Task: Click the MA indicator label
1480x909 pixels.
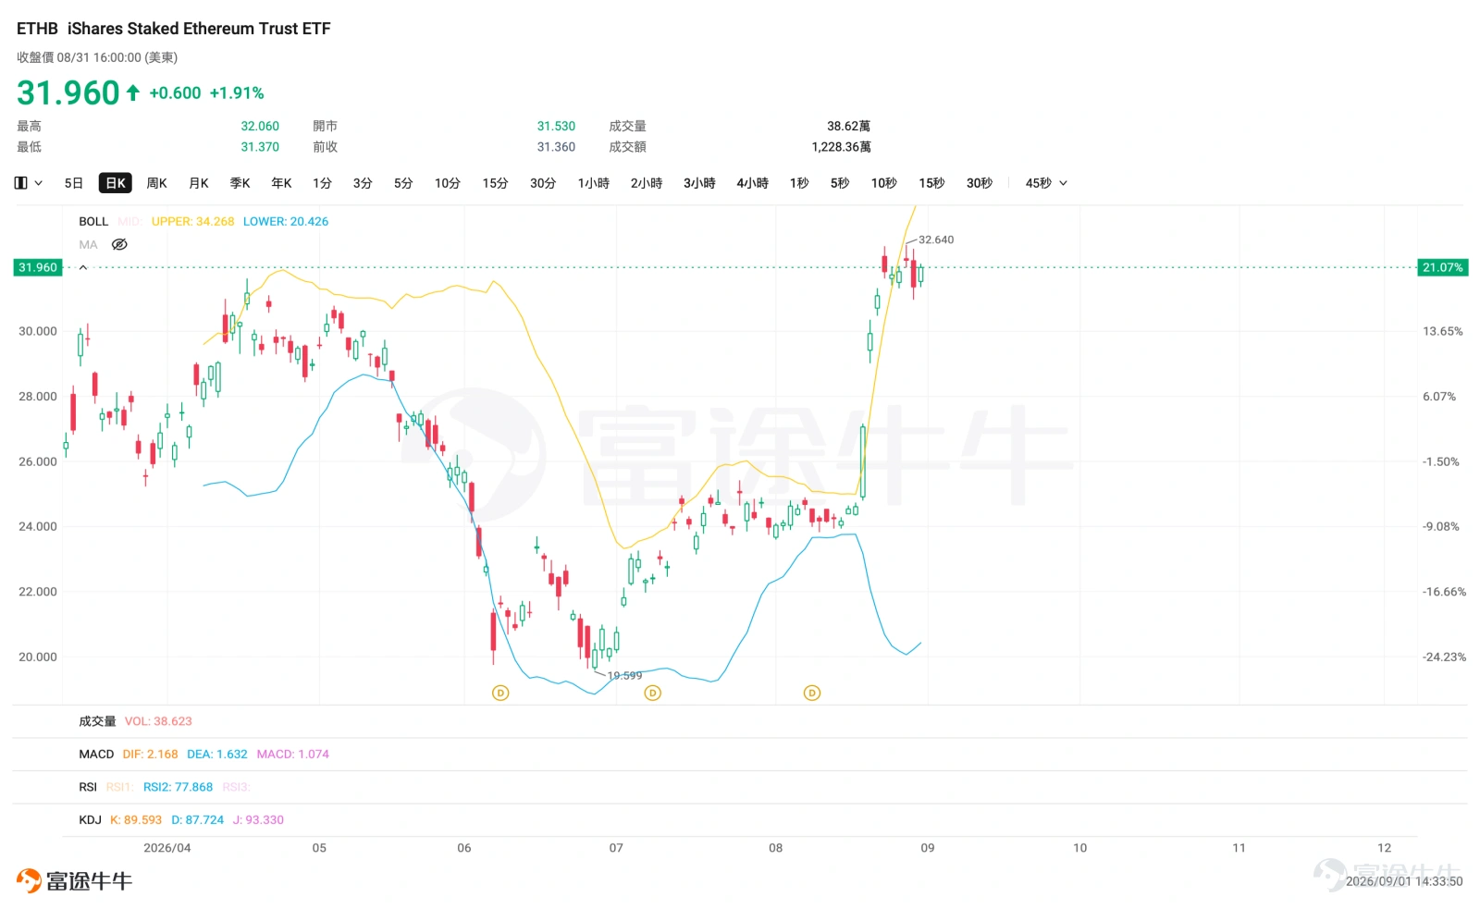Action: pos(88,245)
